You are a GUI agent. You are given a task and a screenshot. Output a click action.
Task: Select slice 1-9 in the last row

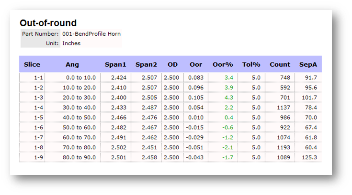pyautogui.click(x=39, y=157)
